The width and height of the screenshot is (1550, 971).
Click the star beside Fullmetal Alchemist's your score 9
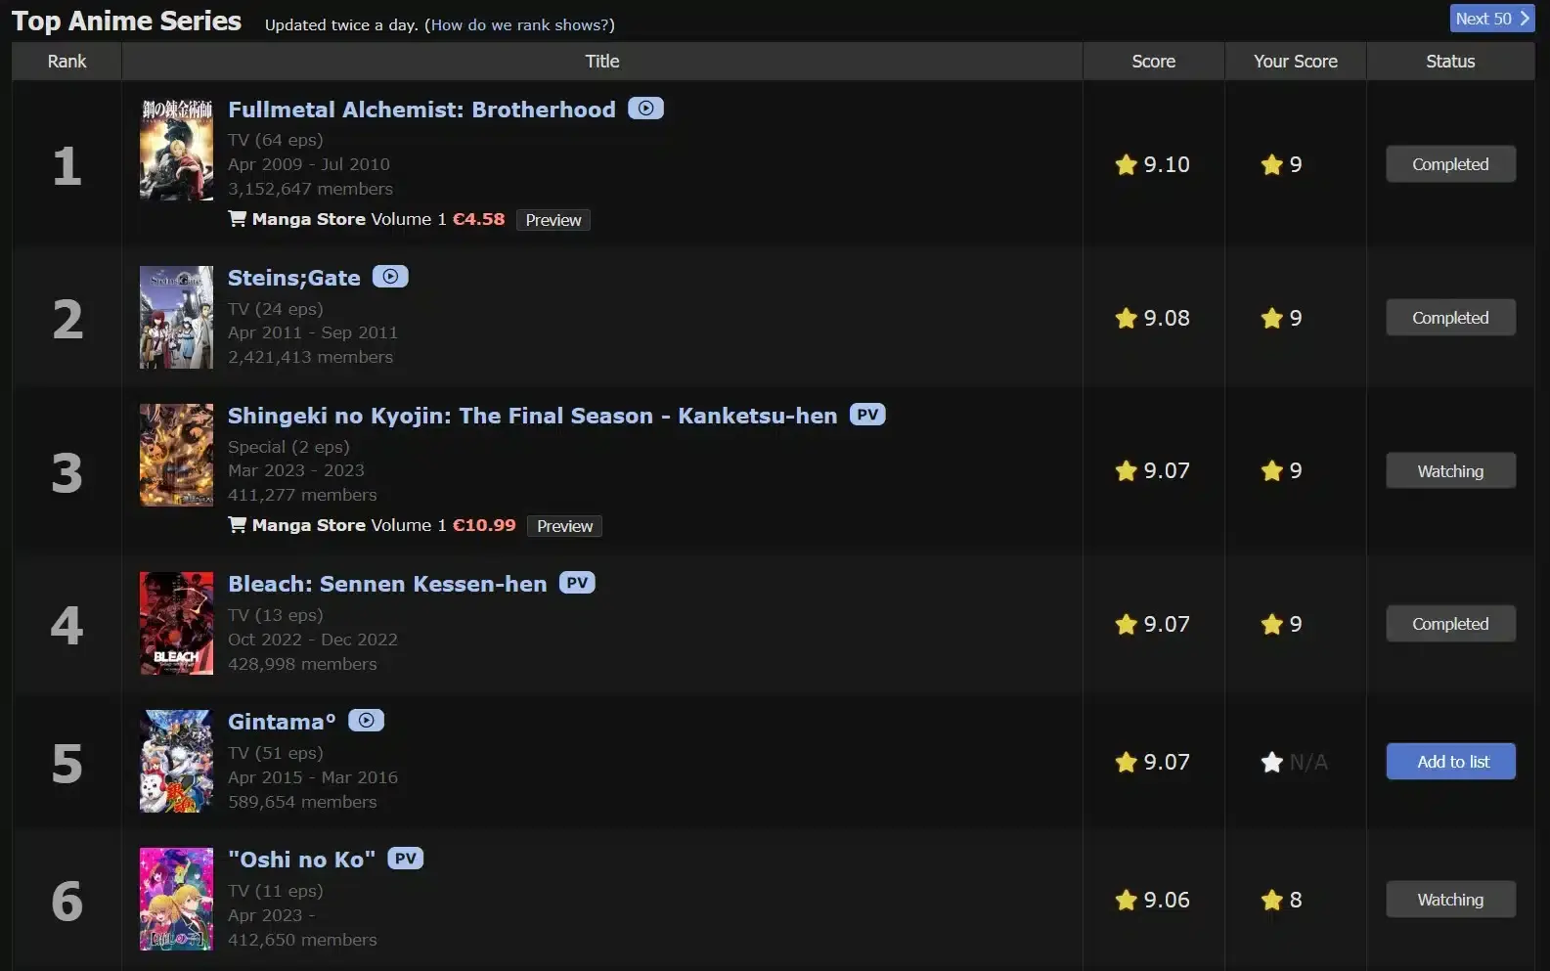coord(1272,164)
